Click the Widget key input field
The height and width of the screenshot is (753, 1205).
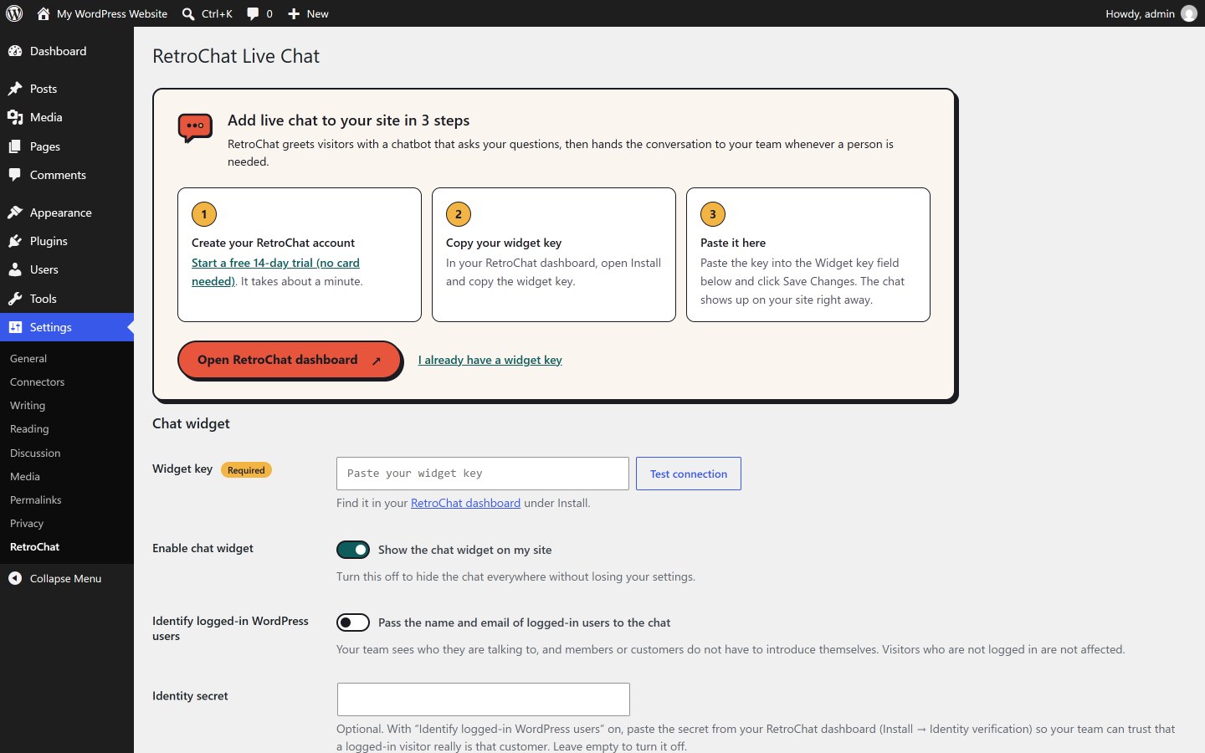pyautogui.click(x=483, y=474)
